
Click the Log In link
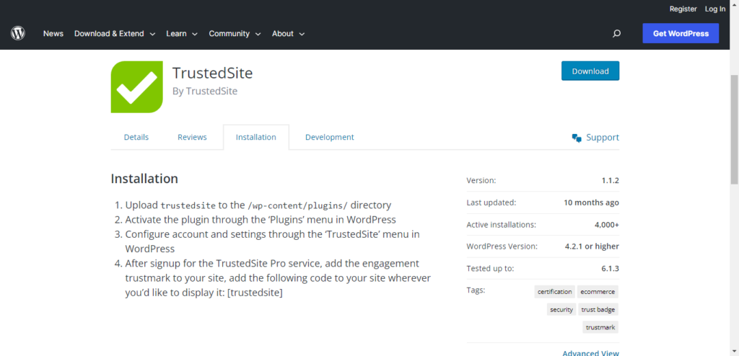[x=715, y=9]
